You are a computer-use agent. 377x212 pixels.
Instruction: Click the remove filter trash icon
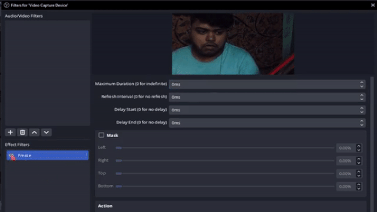coord(22,132)
